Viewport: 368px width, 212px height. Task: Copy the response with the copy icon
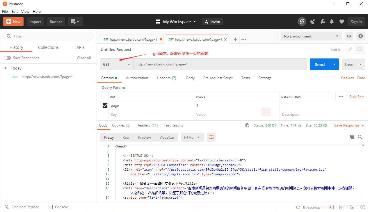[352, 137]
